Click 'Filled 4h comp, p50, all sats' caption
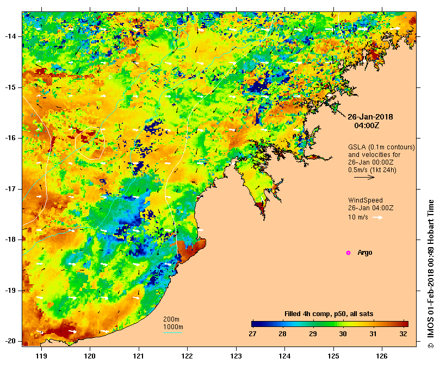The image size is (440, 365). tap(329, 314)
